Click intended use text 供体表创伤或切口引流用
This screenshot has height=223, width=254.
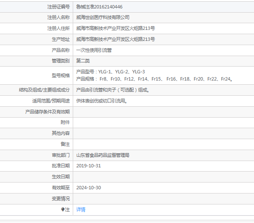102,101
